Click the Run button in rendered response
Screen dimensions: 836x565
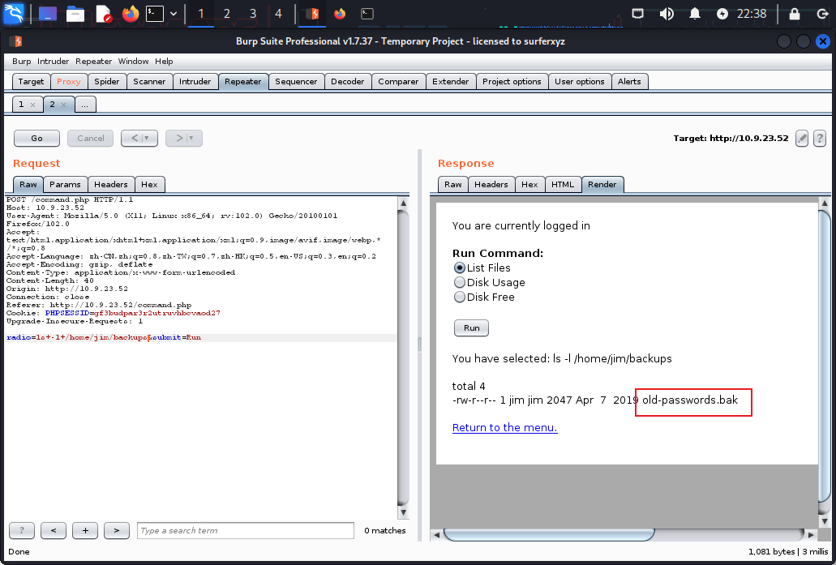pyautogui.click(x=471, y=327)
